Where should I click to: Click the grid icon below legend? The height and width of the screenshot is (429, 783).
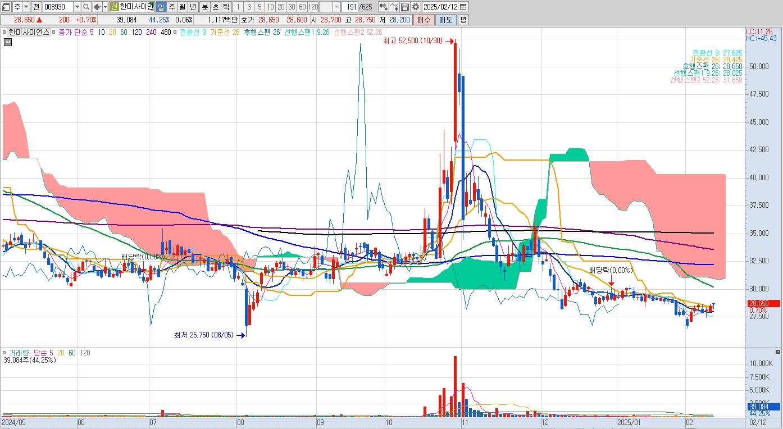click(7, 42)
